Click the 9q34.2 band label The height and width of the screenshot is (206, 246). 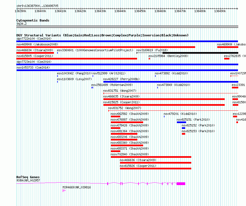22,24
